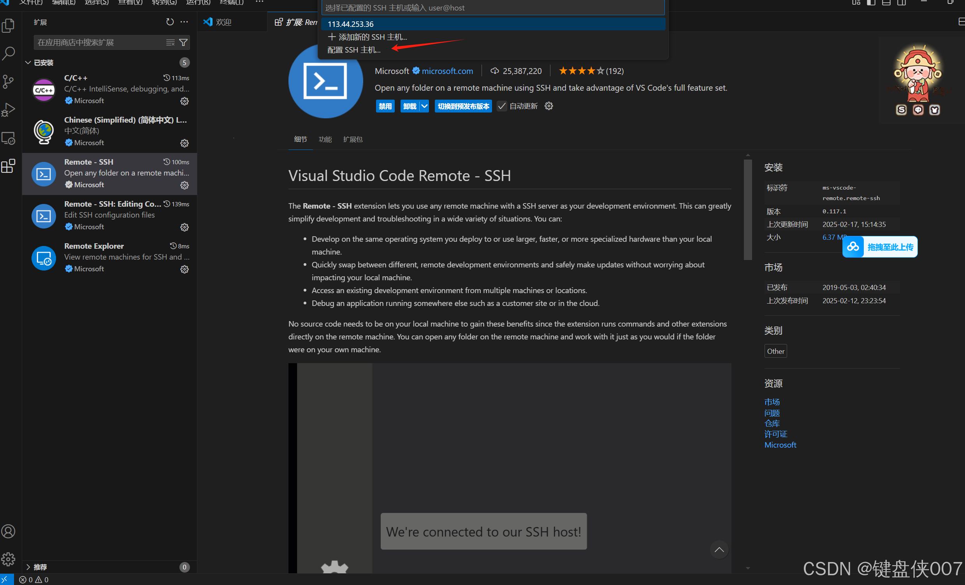Select host 113.44.253.36 from list
This screenshot has height=585, width=965.
tap(350, 24)
